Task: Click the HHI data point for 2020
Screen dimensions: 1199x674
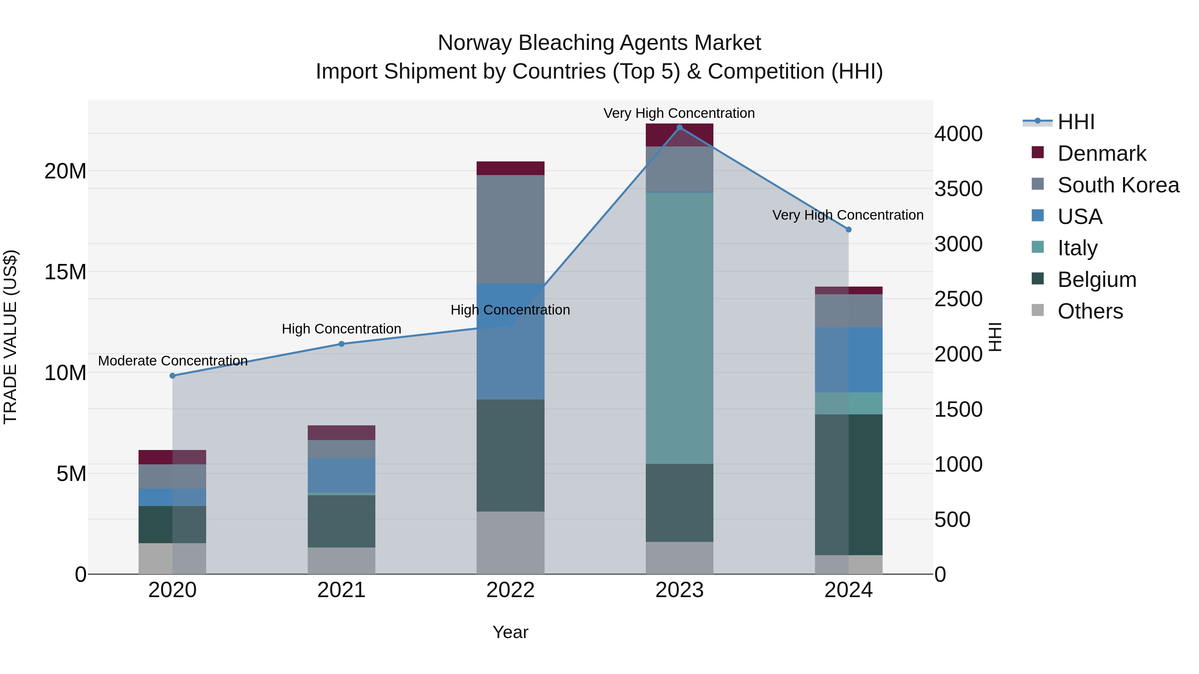Action: point(173,376)
